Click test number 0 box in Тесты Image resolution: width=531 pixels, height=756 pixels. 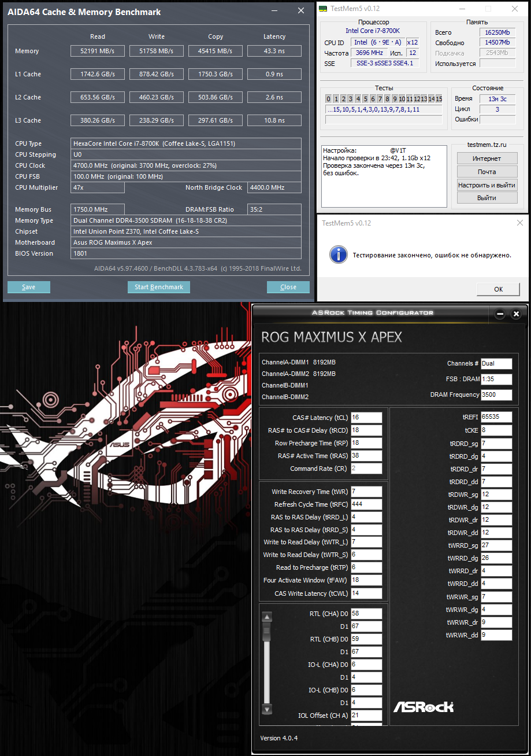point(328,99)
